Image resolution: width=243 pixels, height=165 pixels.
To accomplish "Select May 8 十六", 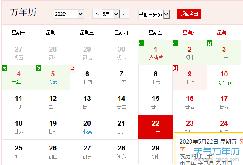I will tap(156, 78).
